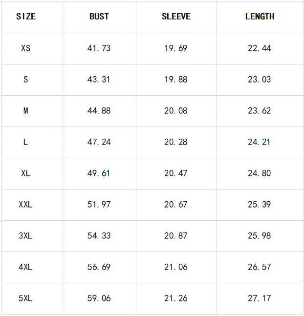Select the XXL size row label
This screenshot has width=304, height=316.
point(25,205)
